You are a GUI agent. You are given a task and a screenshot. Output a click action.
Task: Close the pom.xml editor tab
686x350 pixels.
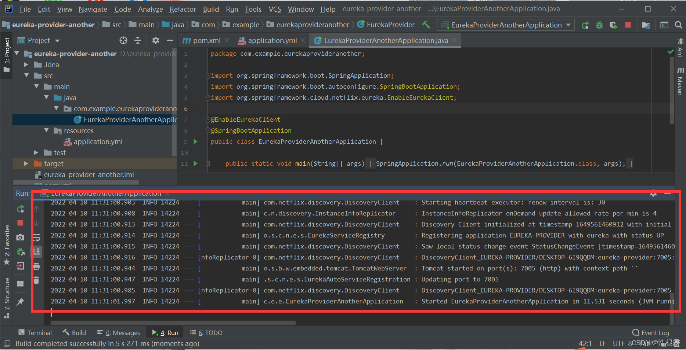point(227,40)
